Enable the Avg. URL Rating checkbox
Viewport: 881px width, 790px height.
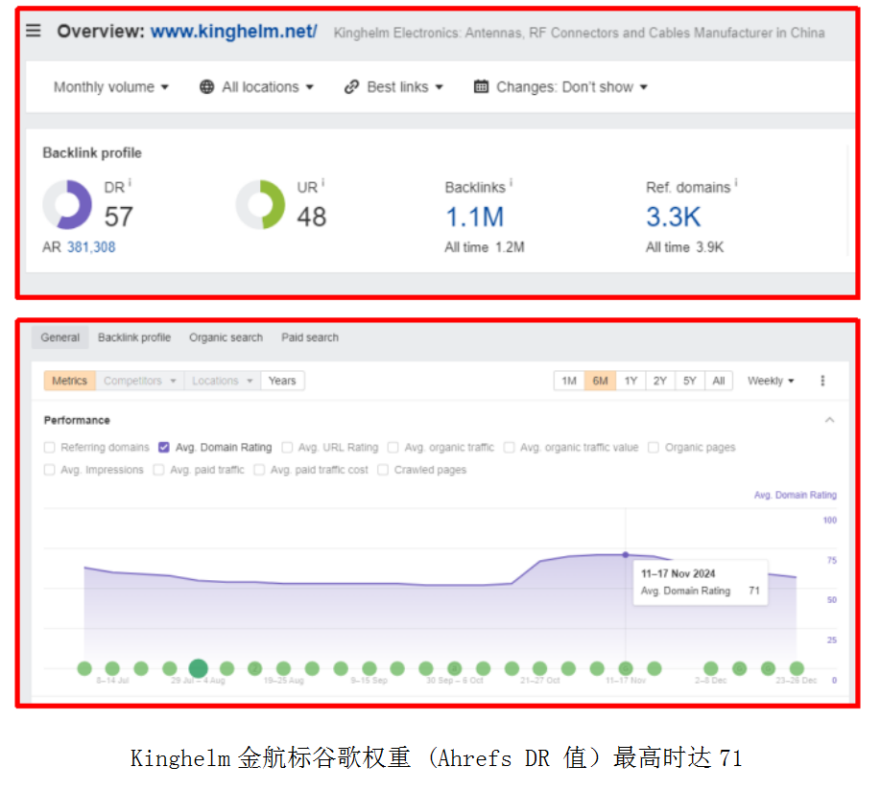(x=287, y=448)
